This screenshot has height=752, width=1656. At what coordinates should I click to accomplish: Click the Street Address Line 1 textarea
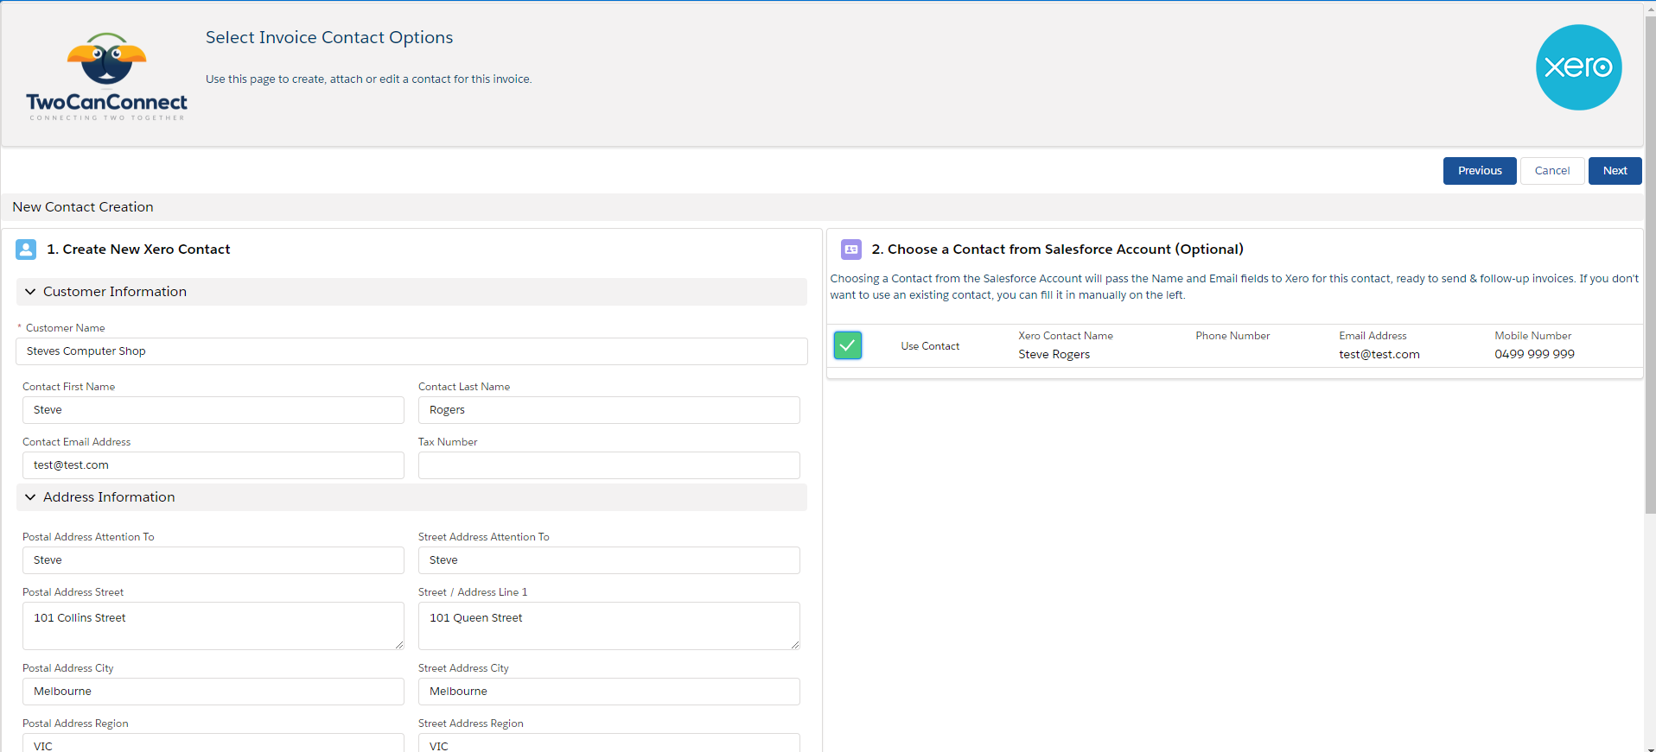point(609,626)
